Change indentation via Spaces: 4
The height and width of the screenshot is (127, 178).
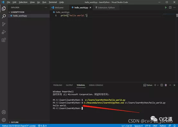coord(138,126)
